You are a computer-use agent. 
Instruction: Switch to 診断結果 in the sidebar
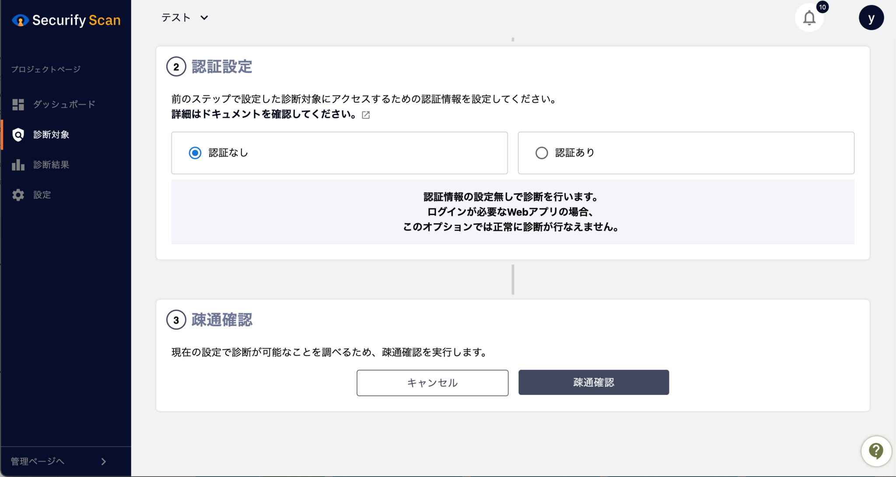tap(52, 164)
